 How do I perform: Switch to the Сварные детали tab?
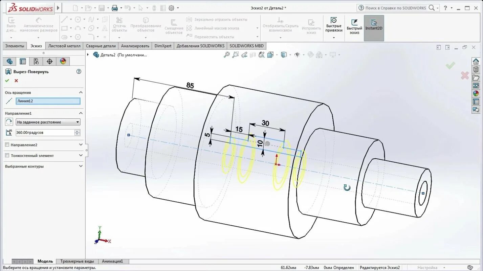[x=101, y=46]
